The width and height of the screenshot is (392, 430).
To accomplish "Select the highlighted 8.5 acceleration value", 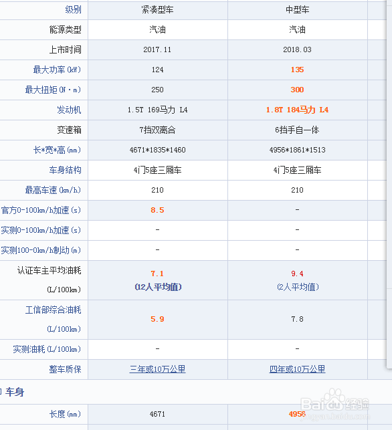I will (157, 211).
